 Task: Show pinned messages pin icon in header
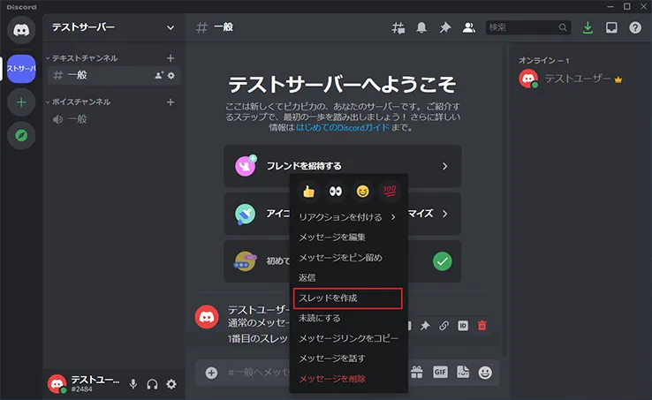click(x=445, y=28)
